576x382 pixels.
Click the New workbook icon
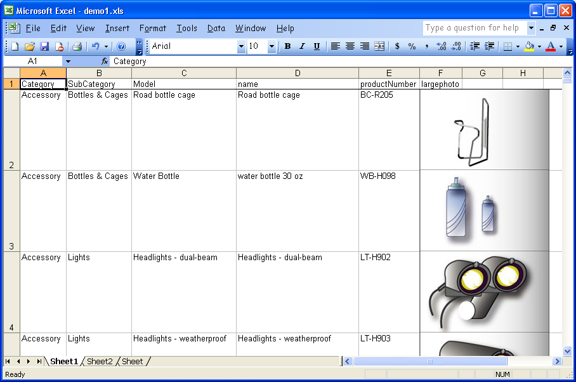tap(15, 46)
